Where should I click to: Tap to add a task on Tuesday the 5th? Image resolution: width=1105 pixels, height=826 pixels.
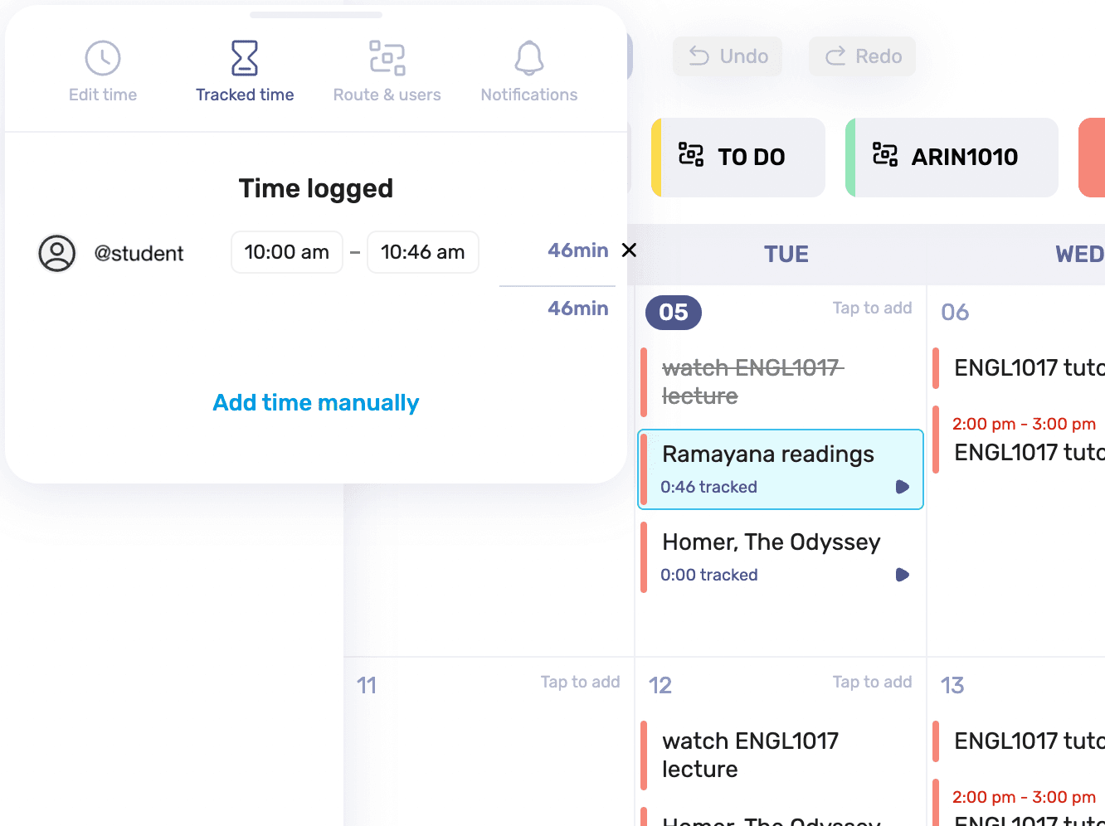873,308
